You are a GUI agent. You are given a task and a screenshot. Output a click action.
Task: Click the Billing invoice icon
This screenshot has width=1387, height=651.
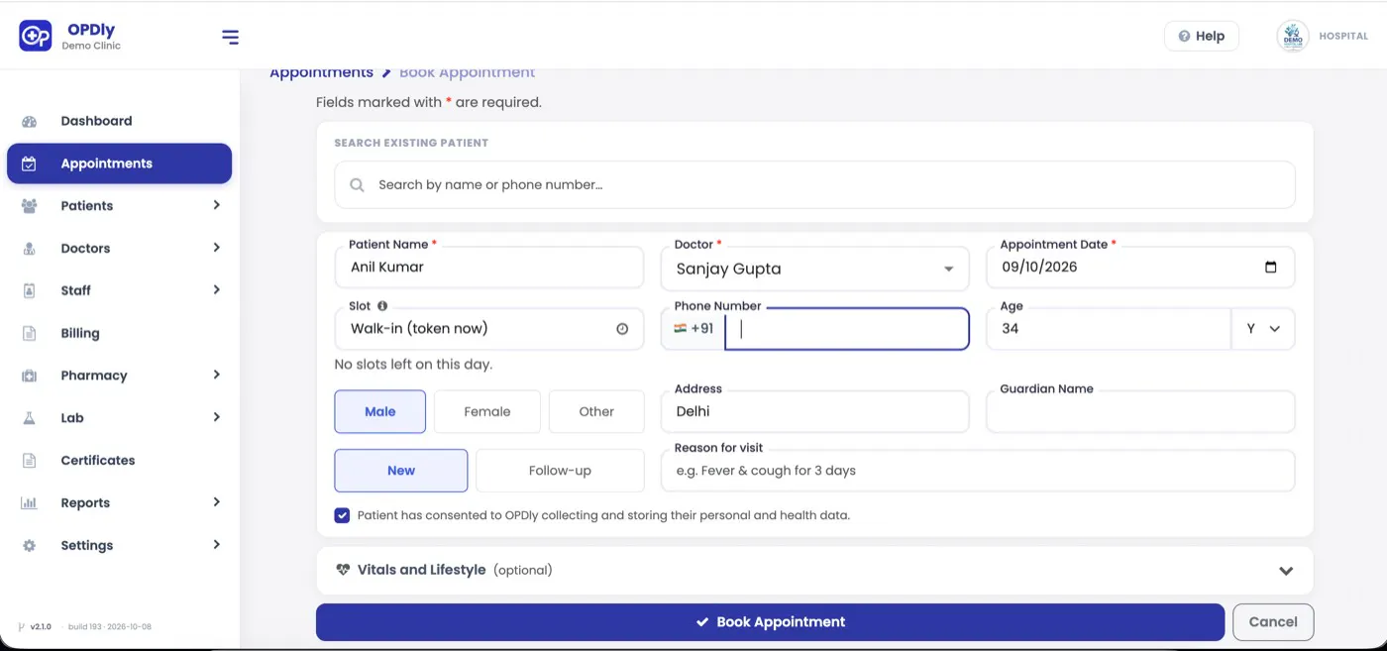pos(29,333)
